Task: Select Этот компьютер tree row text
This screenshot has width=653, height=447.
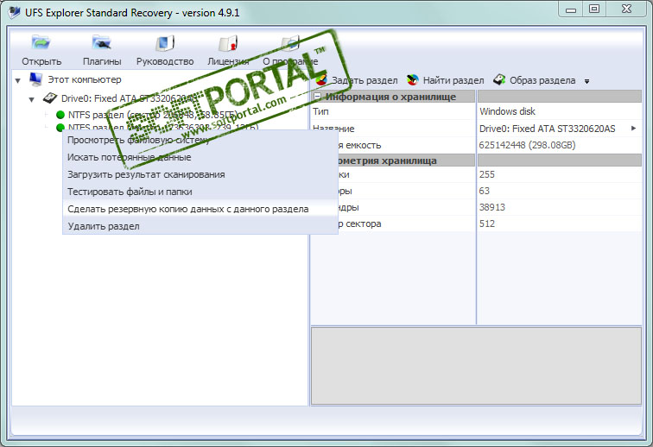Action: pyautogui.click(x=85, y=79)
